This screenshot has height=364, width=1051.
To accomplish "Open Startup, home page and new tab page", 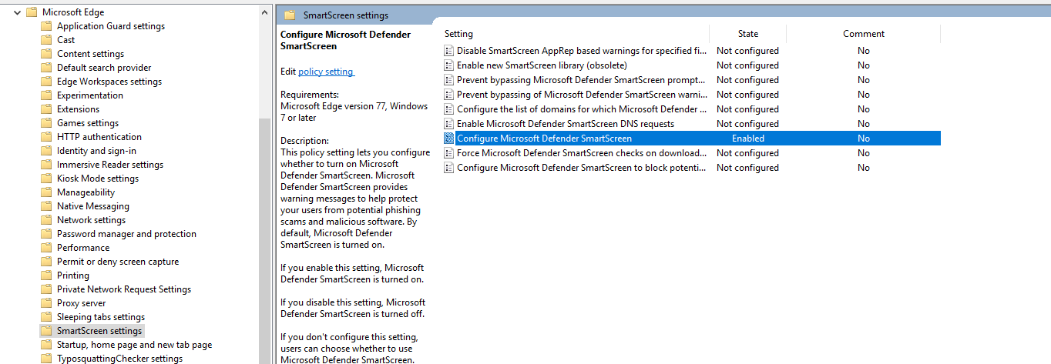I will (x=134, y=345).
